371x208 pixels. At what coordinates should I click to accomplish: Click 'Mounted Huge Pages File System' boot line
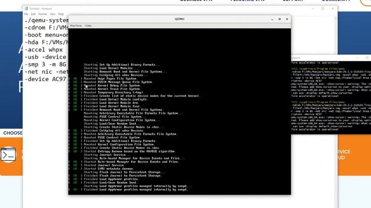click(110, 79)
